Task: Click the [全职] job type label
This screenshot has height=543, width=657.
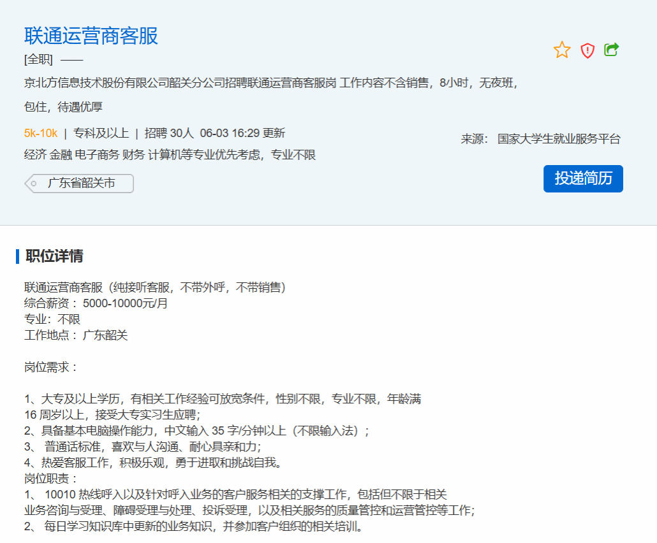Action: (38, 60)
